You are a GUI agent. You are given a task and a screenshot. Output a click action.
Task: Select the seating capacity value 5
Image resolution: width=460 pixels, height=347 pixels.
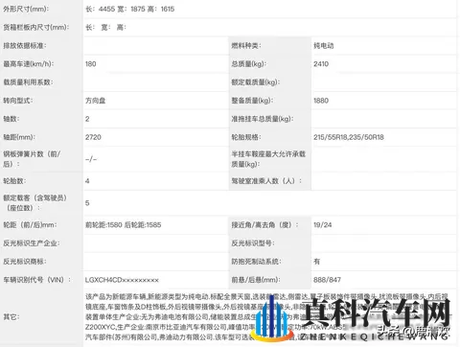(x=87, y=203)
